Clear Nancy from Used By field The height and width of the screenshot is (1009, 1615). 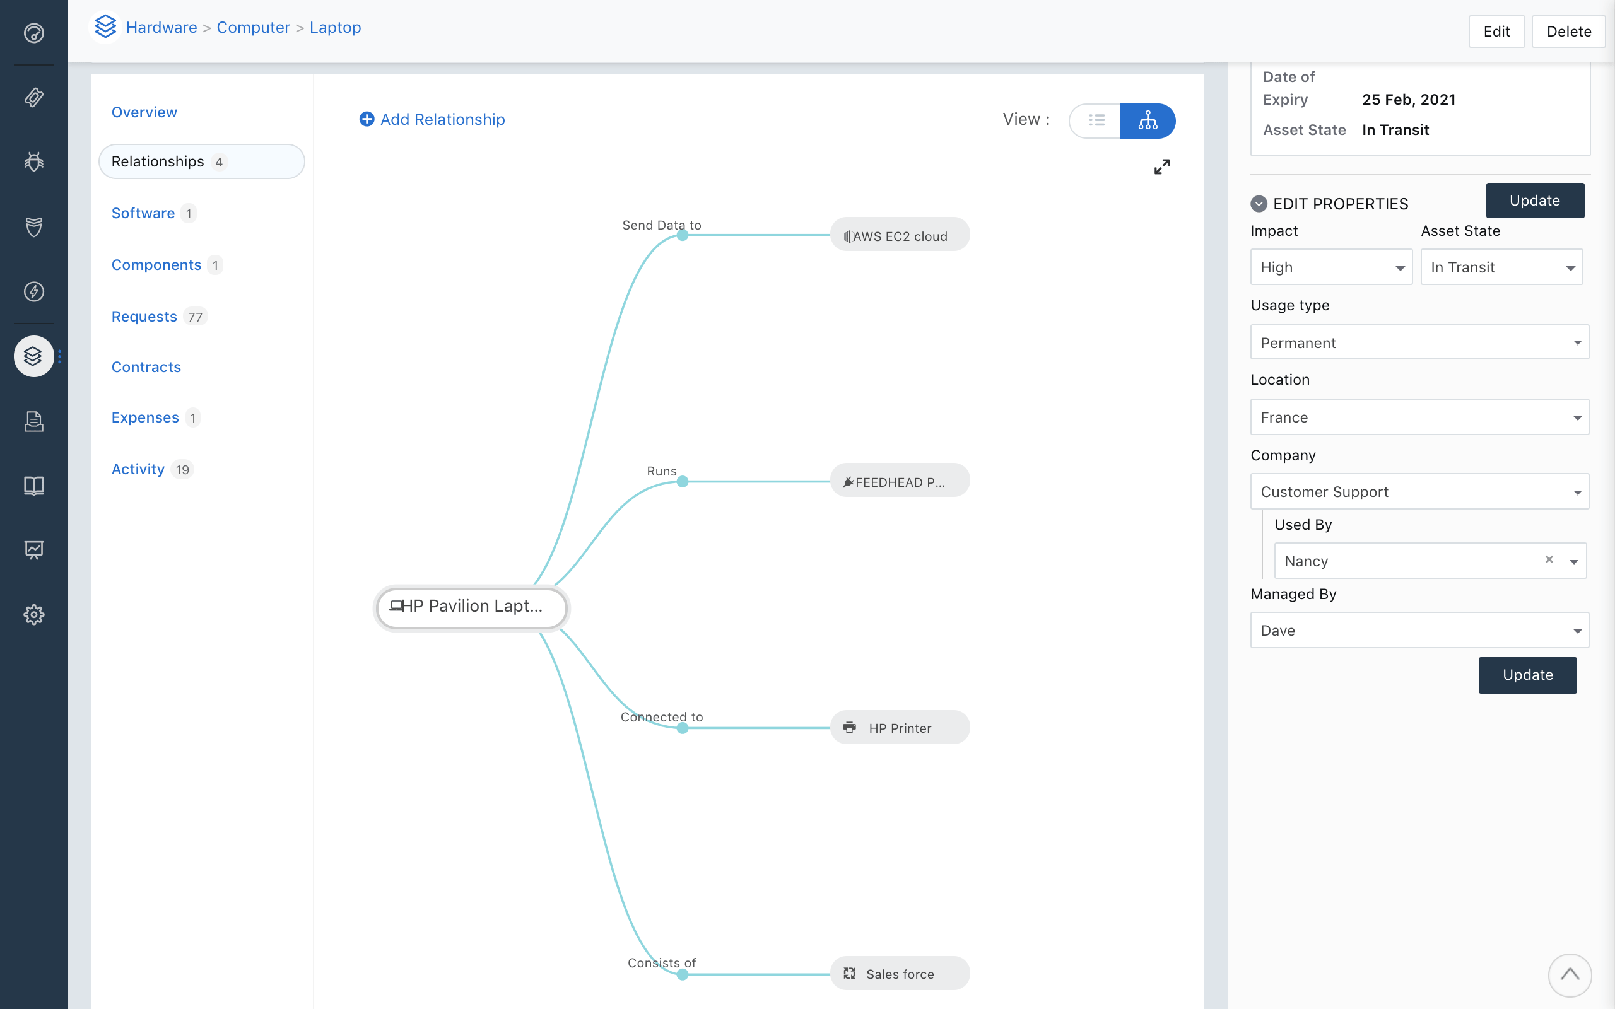coord(1549,560)
